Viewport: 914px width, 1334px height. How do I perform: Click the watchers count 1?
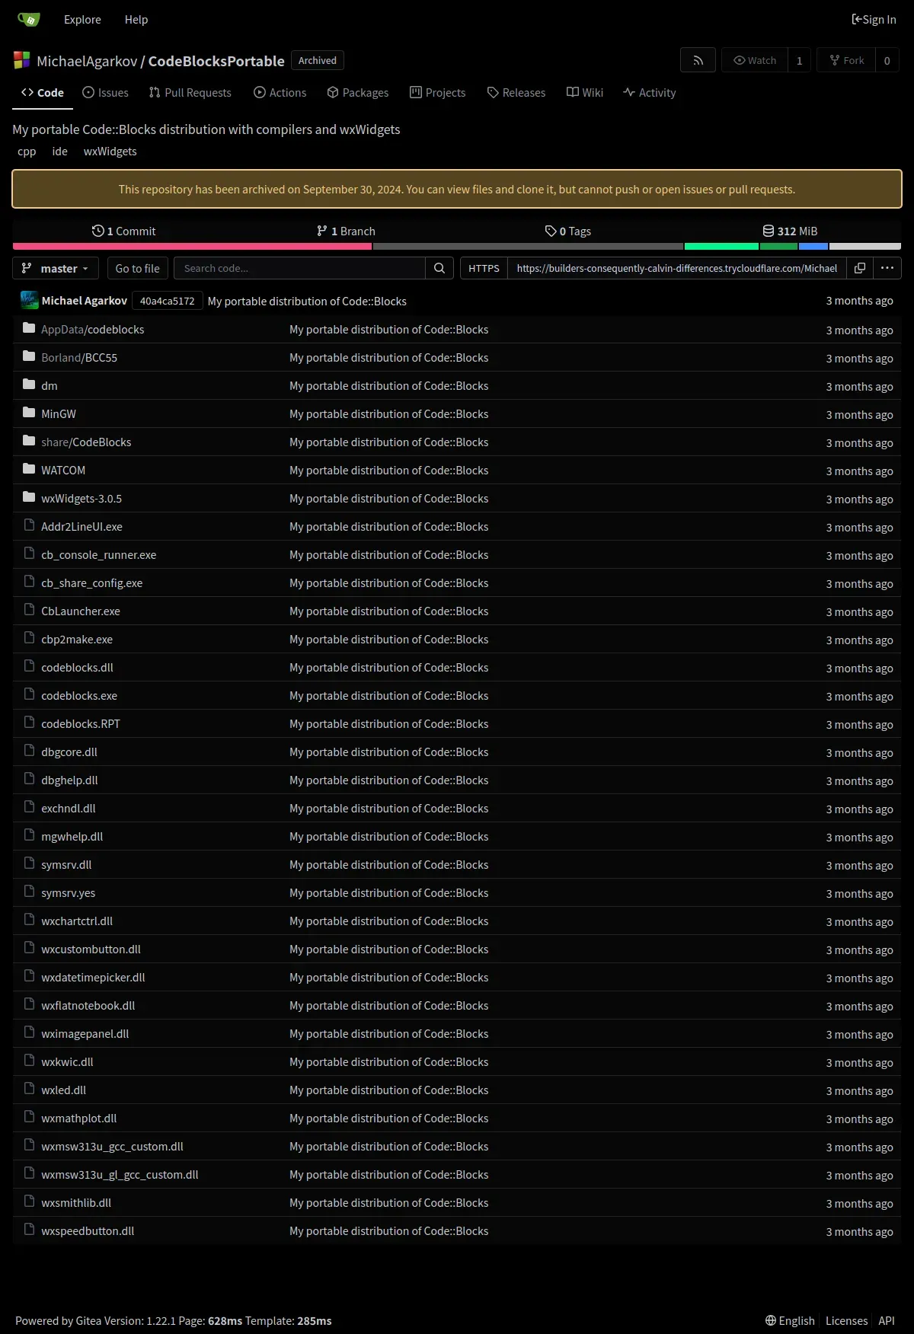click(x=799, y=60)
